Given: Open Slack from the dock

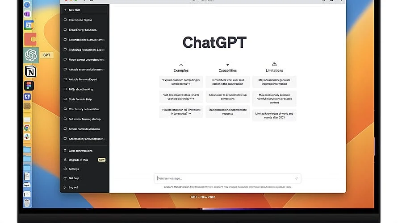Looking at the screenshot, I should pyautogui.click(x=27, y=137).
